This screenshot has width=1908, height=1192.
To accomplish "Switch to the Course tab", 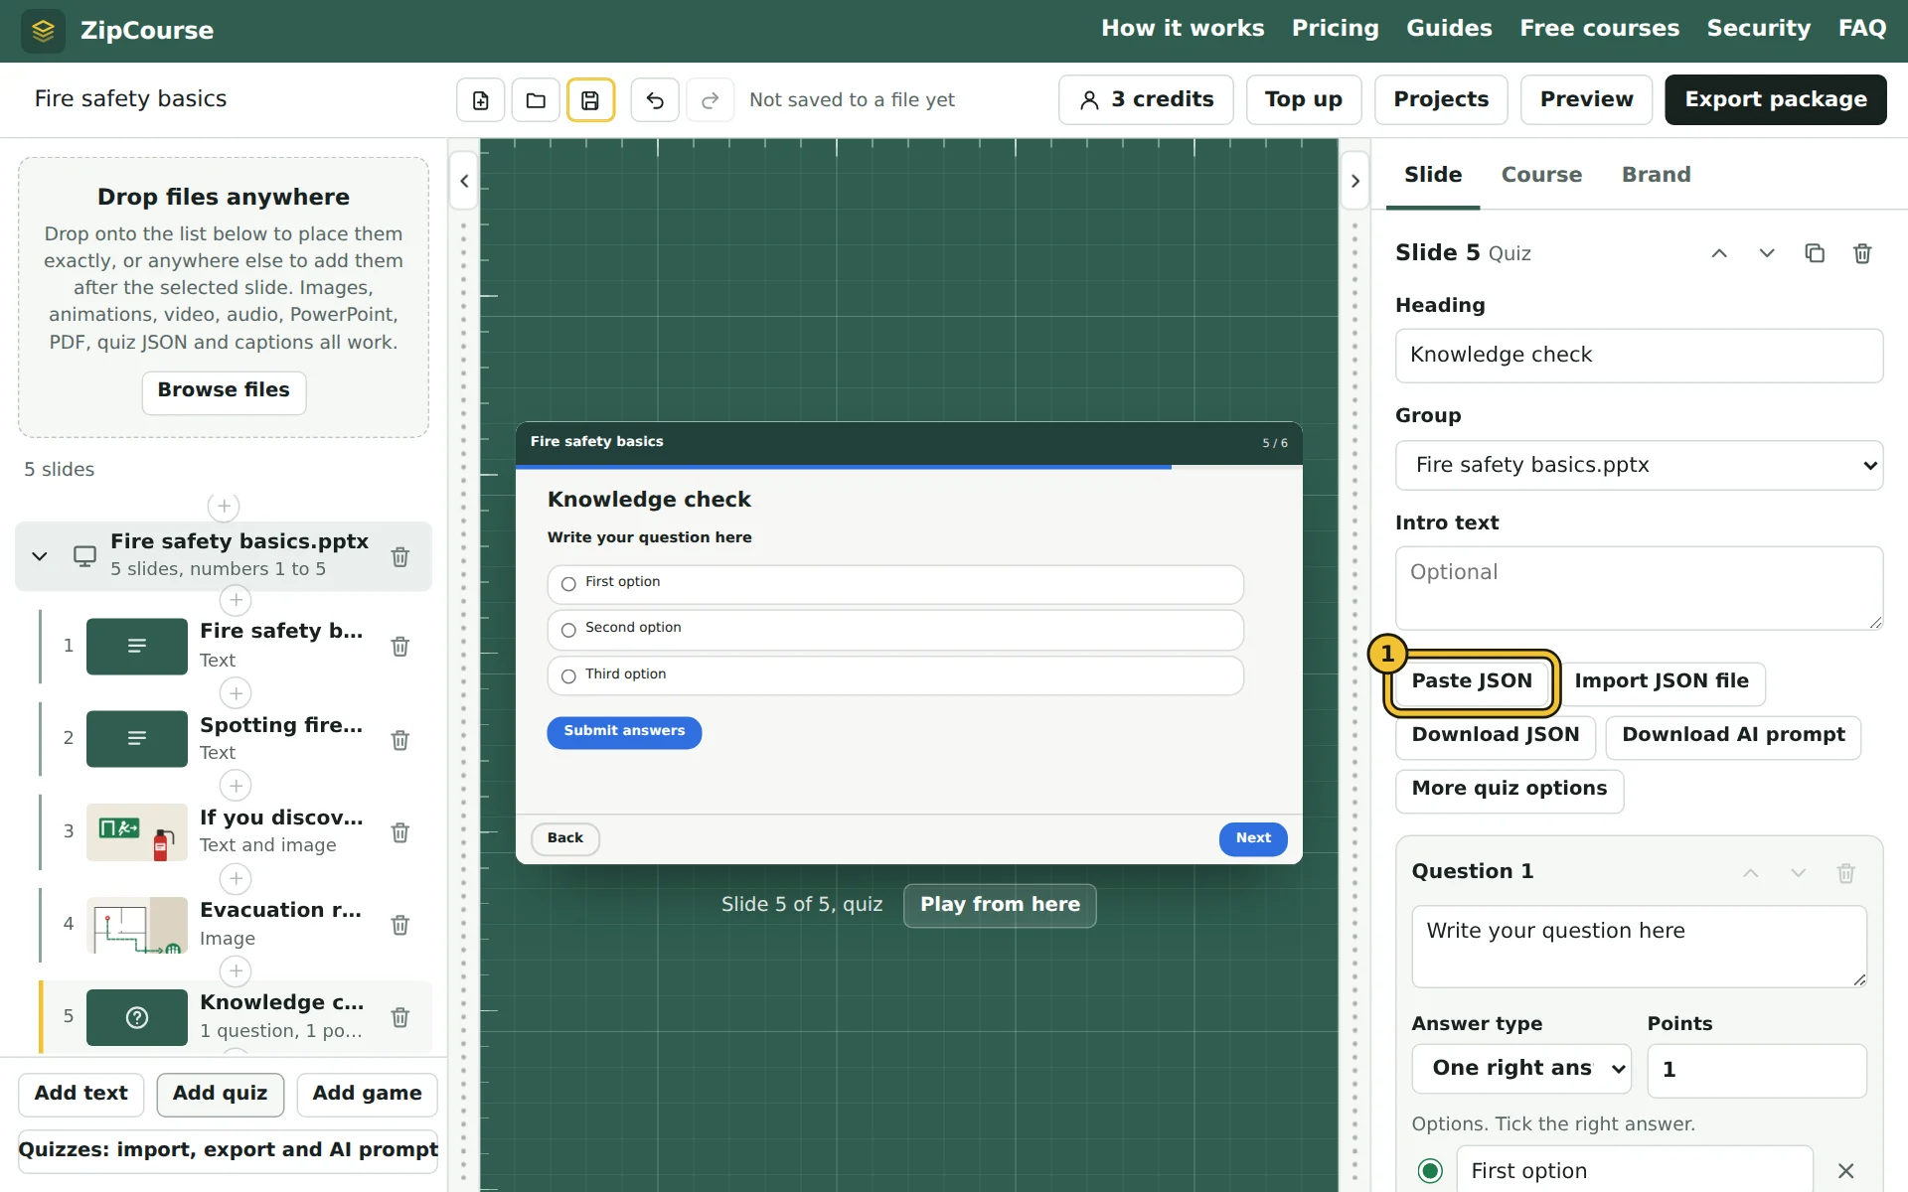I will pos(1541,175).
